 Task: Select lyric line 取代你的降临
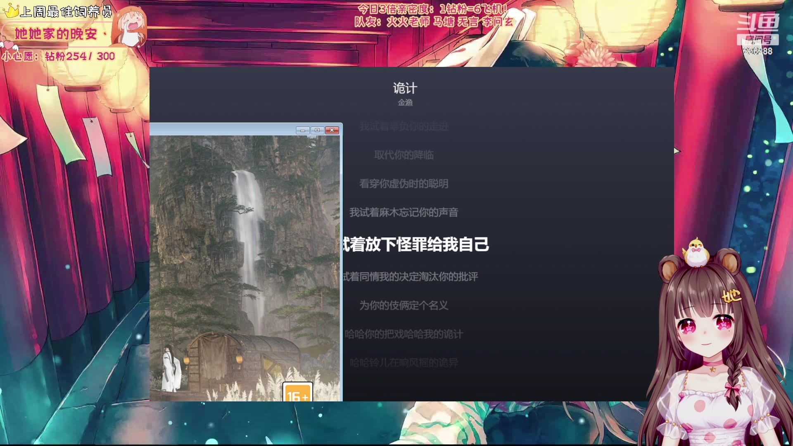(404, 155)
